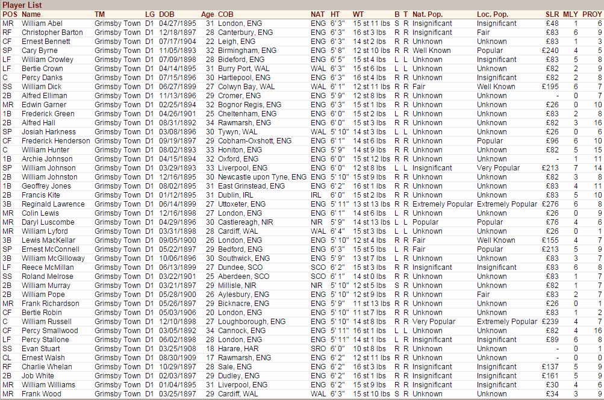Viewport: 604px width, 400px height.
Task: Open player Ernest Bennett
Action: 46,41
